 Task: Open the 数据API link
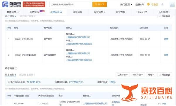click(140, 5)
